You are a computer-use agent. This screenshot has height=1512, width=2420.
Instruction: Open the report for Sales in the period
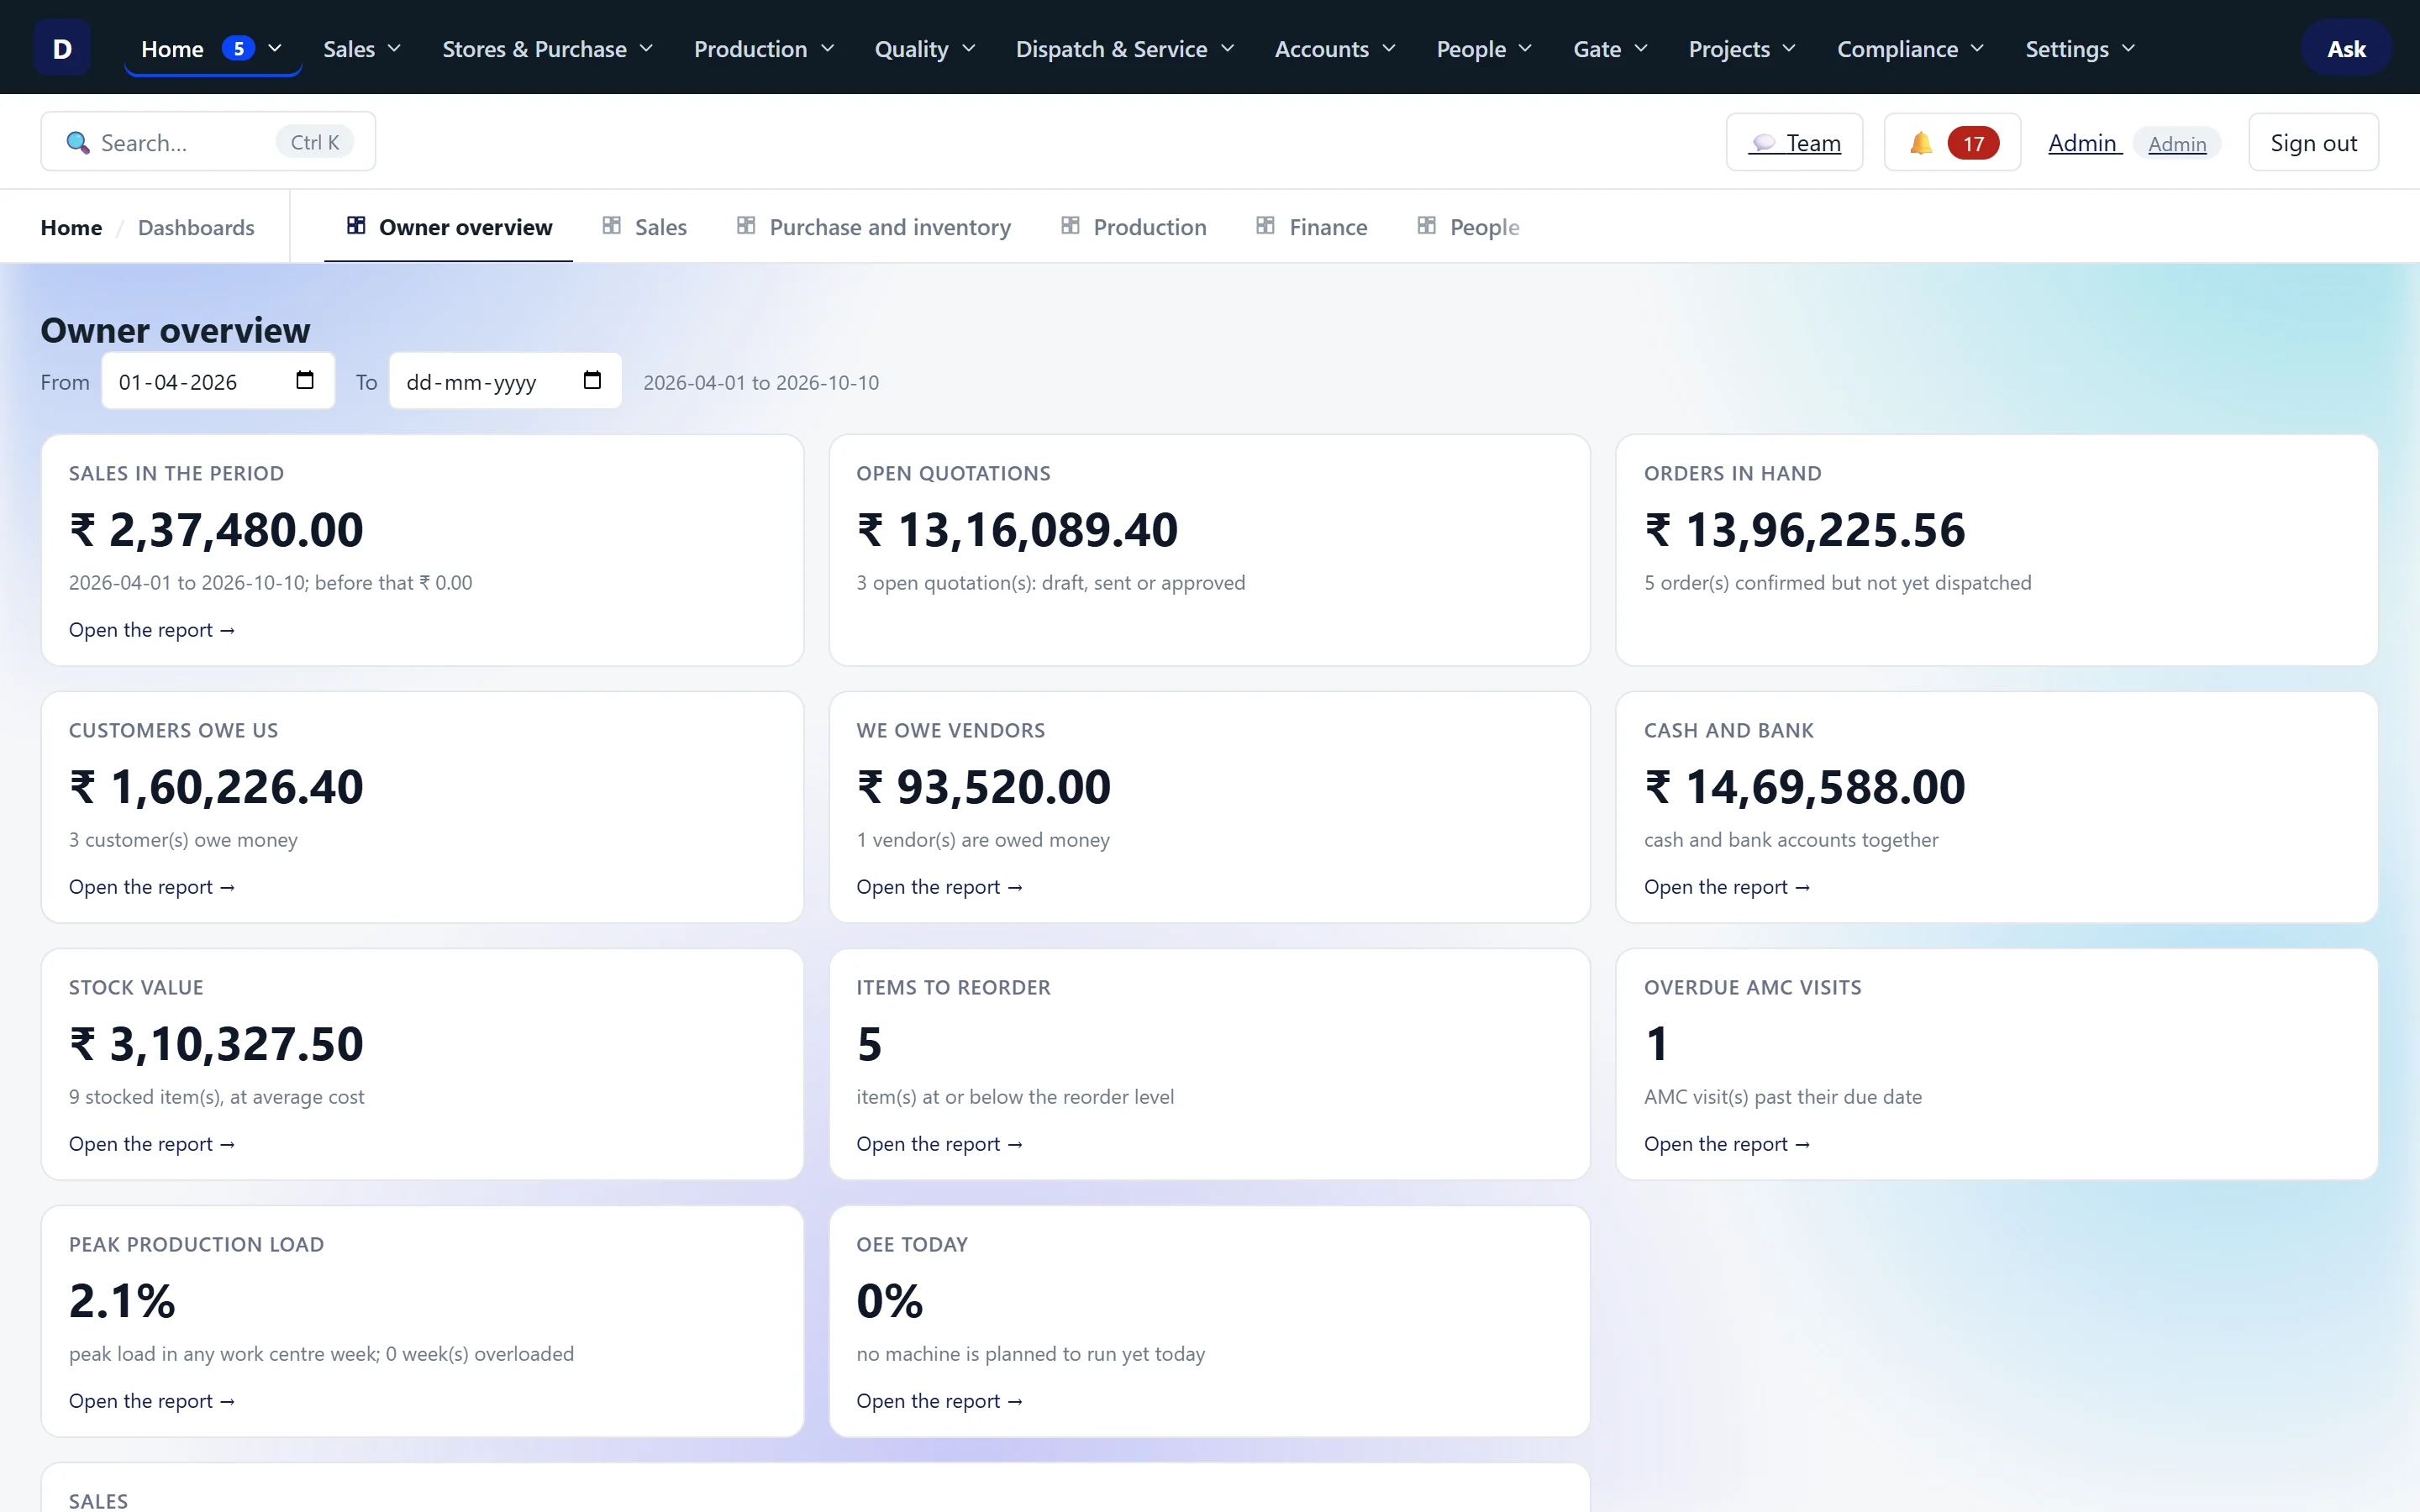152,630
